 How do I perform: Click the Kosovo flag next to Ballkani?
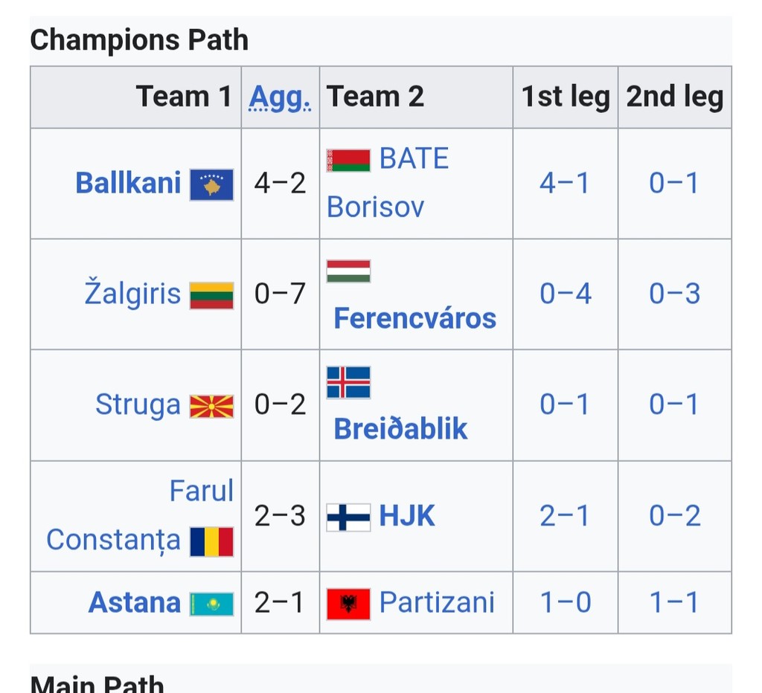tap(211, 184)
